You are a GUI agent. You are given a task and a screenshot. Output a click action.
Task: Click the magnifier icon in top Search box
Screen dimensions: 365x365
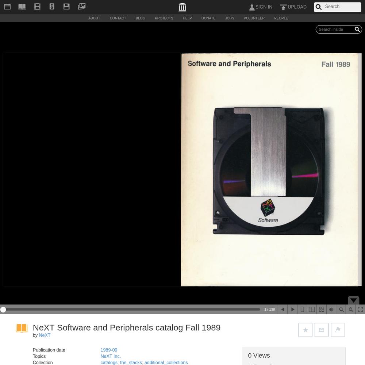click(318, 7)
